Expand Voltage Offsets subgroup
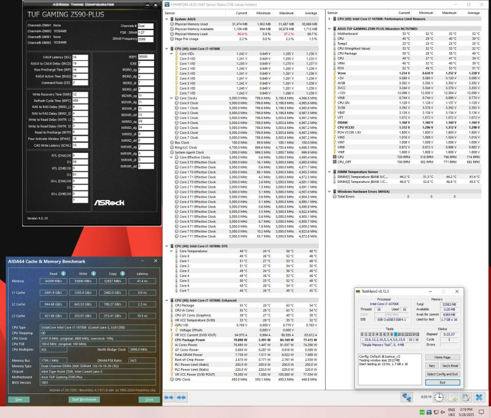Image resolution: width=491 pixels, height=418 pixels. tap(171, 330)
